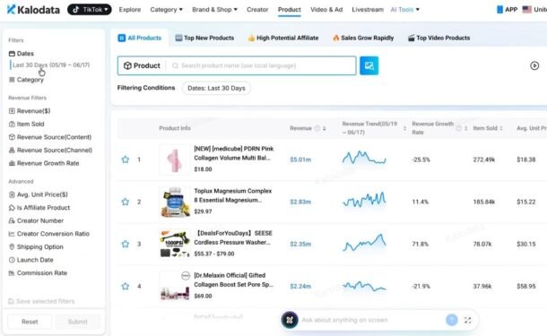Favorite the medicube PDRN product star

(126, 159)
